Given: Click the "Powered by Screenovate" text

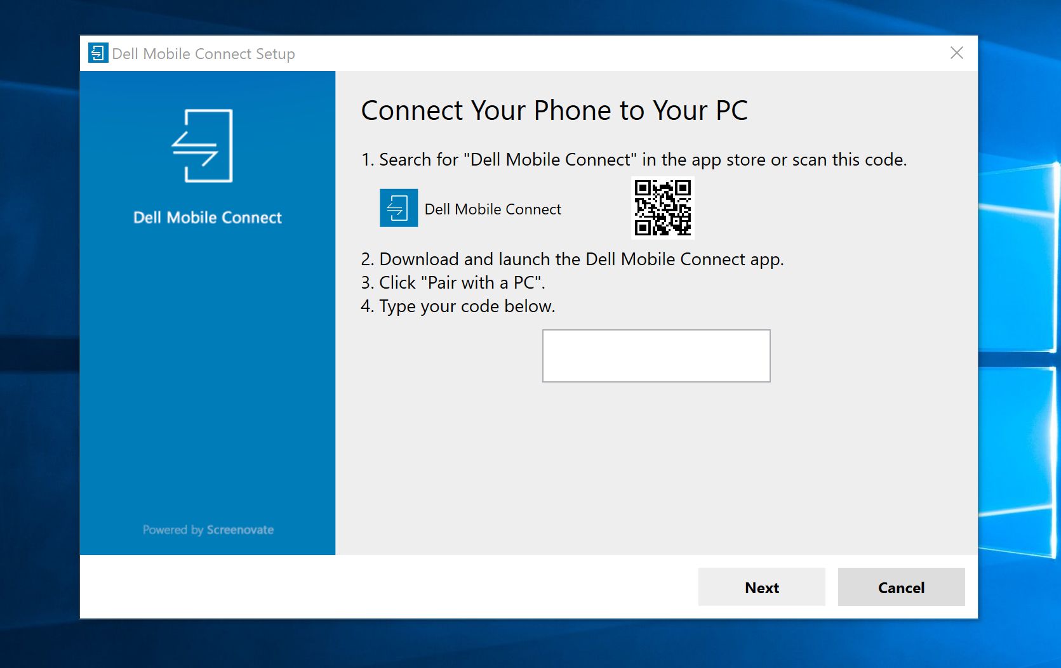Looking at the screenshot, I should (208, 530).
